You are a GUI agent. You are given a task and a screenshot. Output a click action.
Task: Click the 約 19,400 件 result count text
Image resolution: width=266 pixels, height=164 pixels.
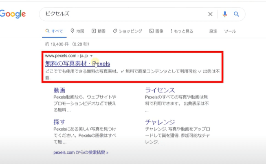(67, 44)
